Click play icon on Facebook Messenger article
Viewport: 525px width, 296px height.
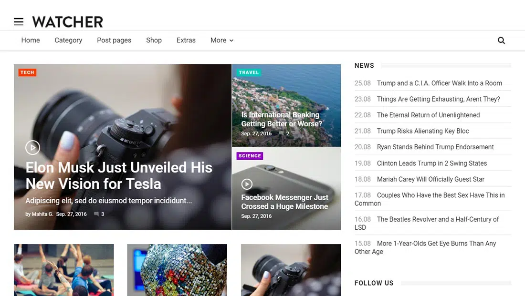coord(247,184)
